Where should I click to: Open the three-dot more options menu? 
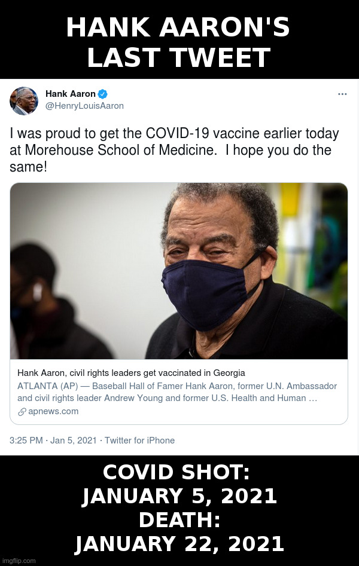point(342,94)
